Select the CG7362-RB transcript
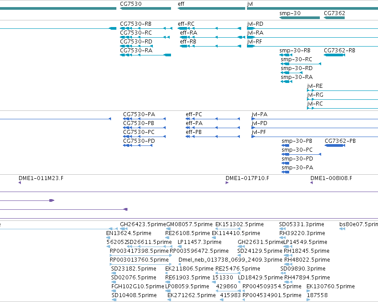 (x=334, y=55)
